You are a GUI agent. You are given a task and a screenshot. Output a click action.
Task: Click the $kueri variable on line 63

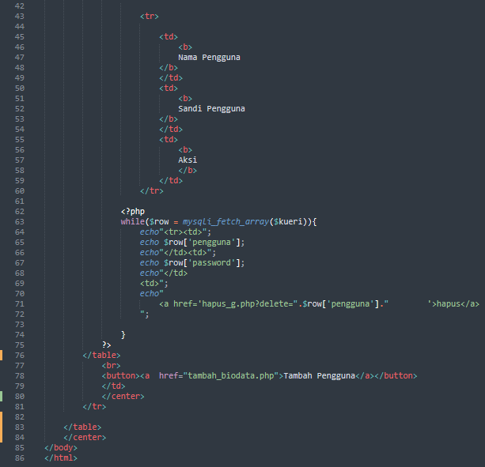(x=288, y=222)
